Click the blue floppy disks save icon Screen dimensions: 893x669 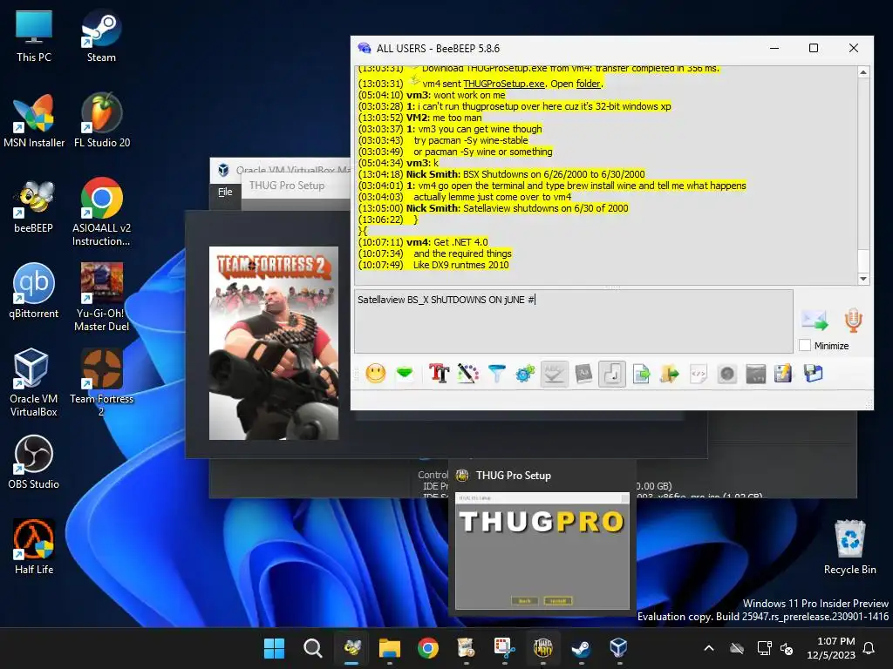pyautogui.click(x=814, y=374)
